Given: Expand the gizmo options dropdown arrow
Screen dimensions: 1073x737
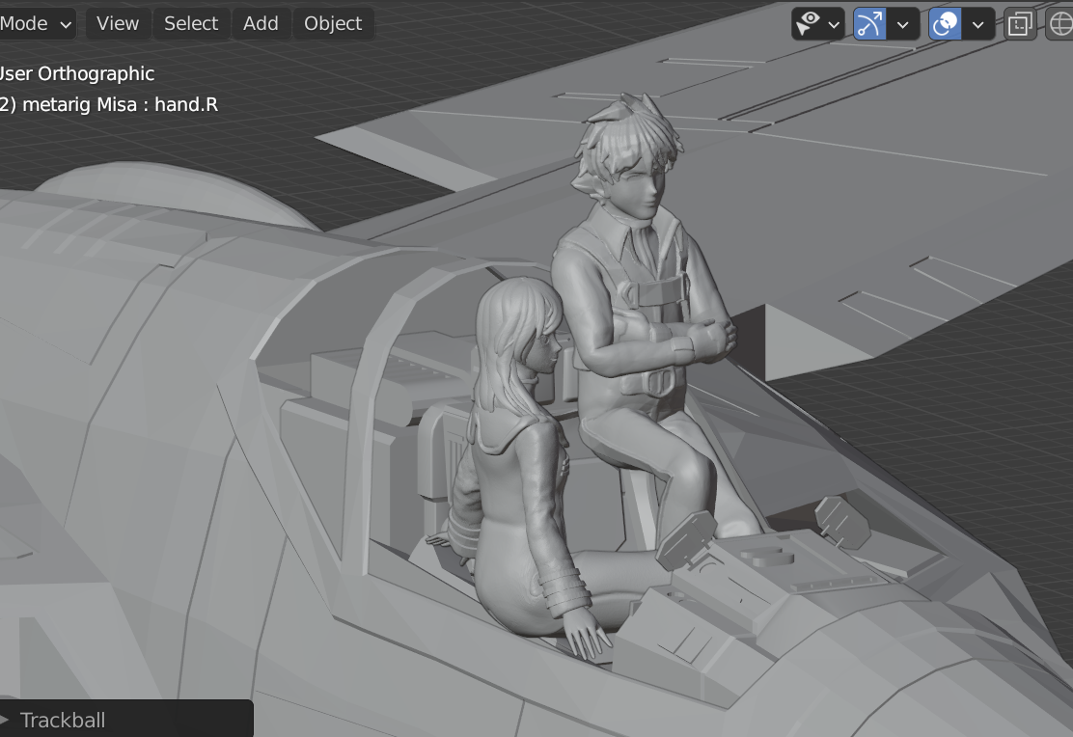Looking at the screenshot, I should coord(903,25).
